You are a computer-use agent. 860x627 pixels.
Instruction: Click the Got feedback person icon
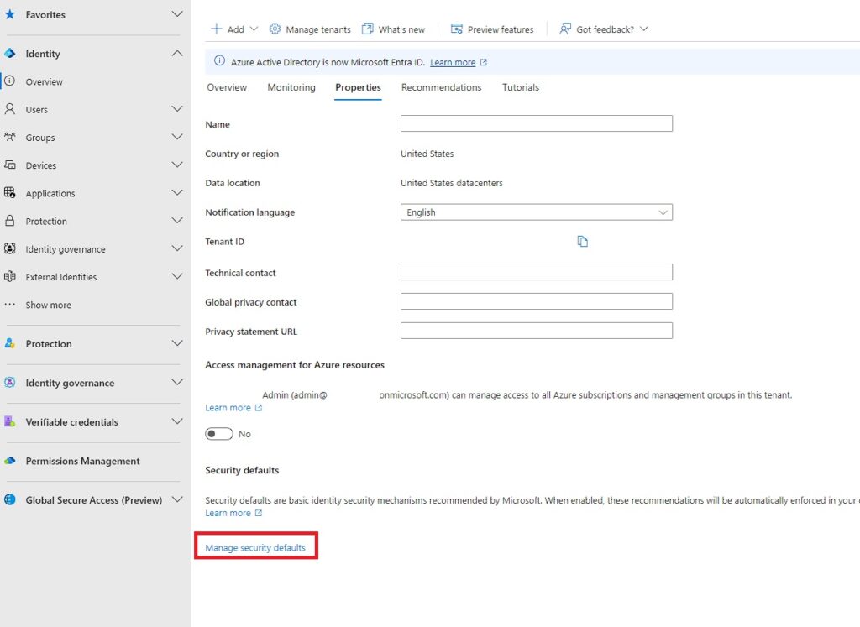coord(565,29)
